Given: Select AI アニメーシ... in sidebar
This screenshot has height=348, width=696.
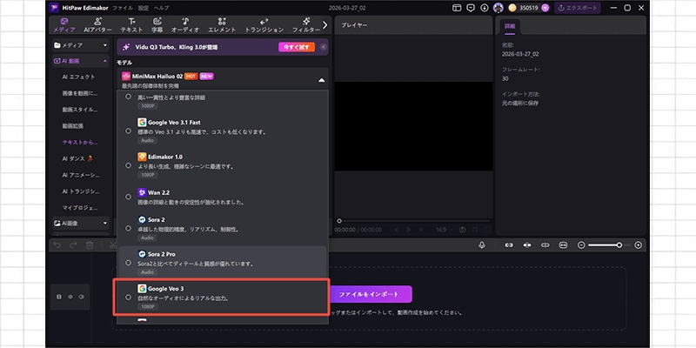Looking at the screenshot, I should [81, 175].
